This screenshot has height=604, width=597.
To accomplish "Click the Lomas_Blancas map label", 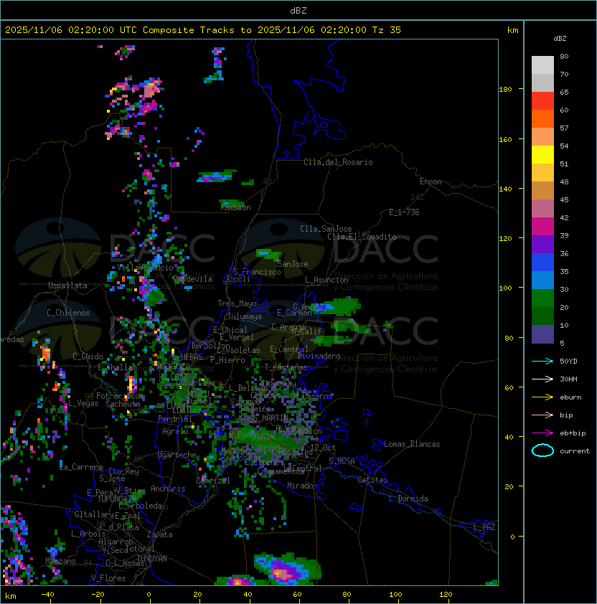I will (x=412, y=444).
